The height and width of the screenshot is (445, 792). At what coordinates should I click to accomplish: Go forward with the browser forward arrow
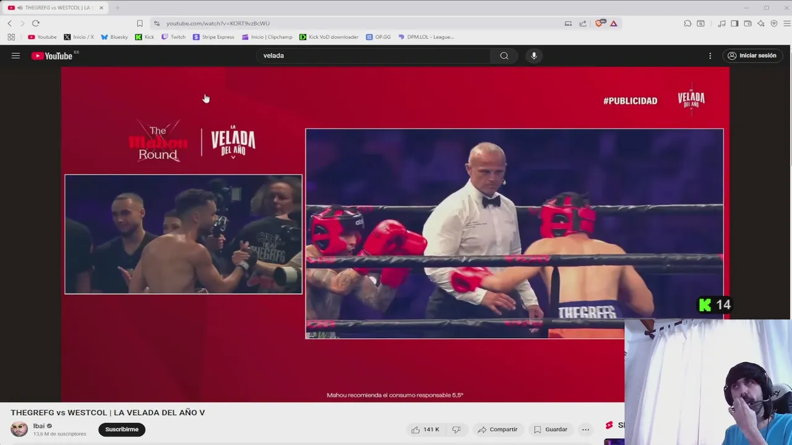(22, 23)
